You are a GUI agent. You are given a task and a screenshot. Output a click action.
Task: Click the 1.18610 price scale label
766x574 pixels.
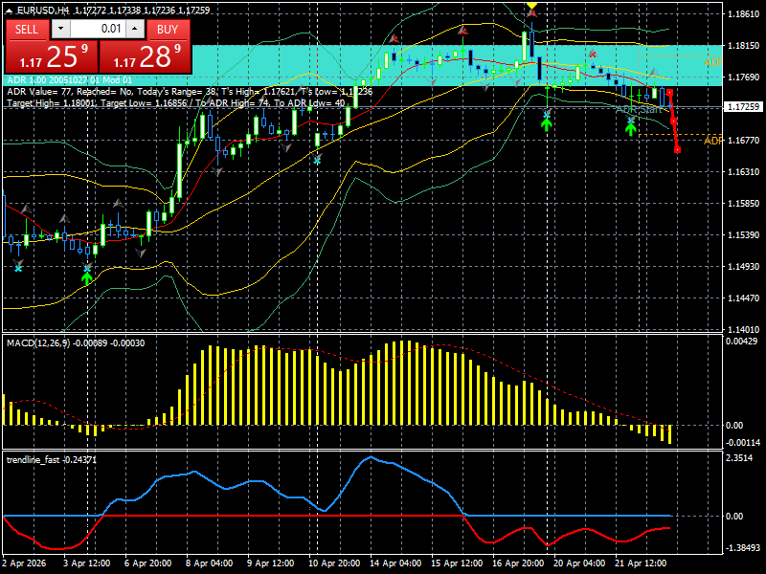coord(744,14)
